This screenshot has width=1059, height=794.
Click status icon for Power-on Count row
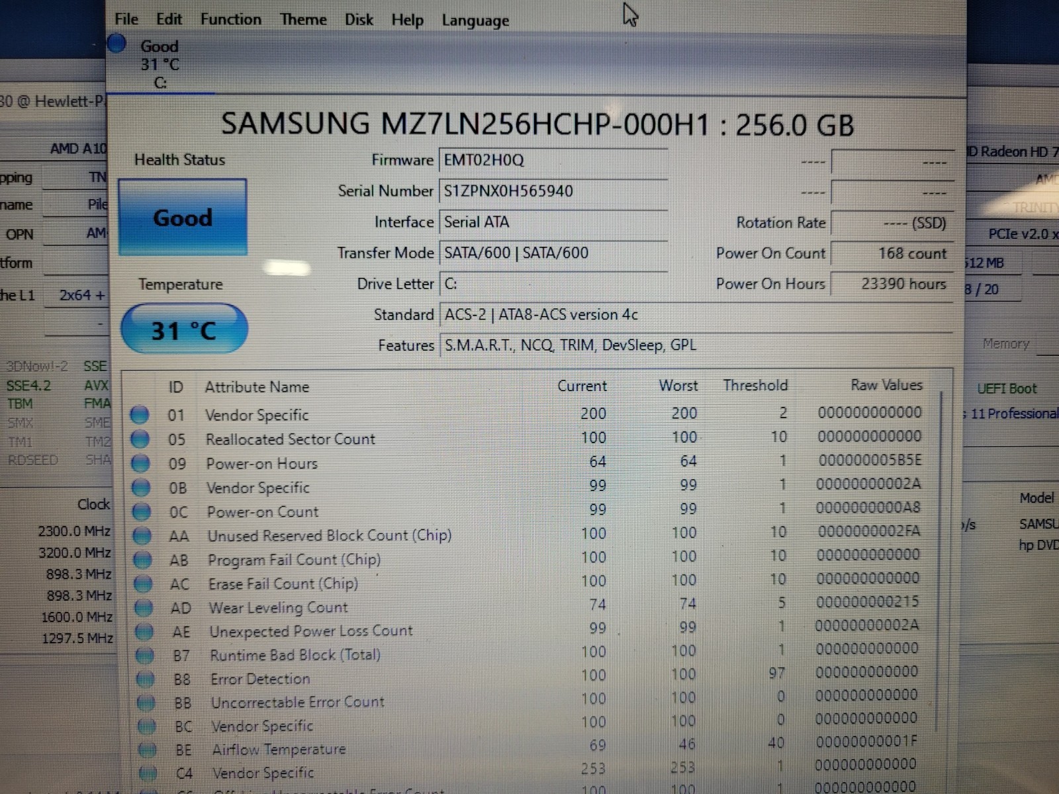pyautogui.click(x=142, y=511)
